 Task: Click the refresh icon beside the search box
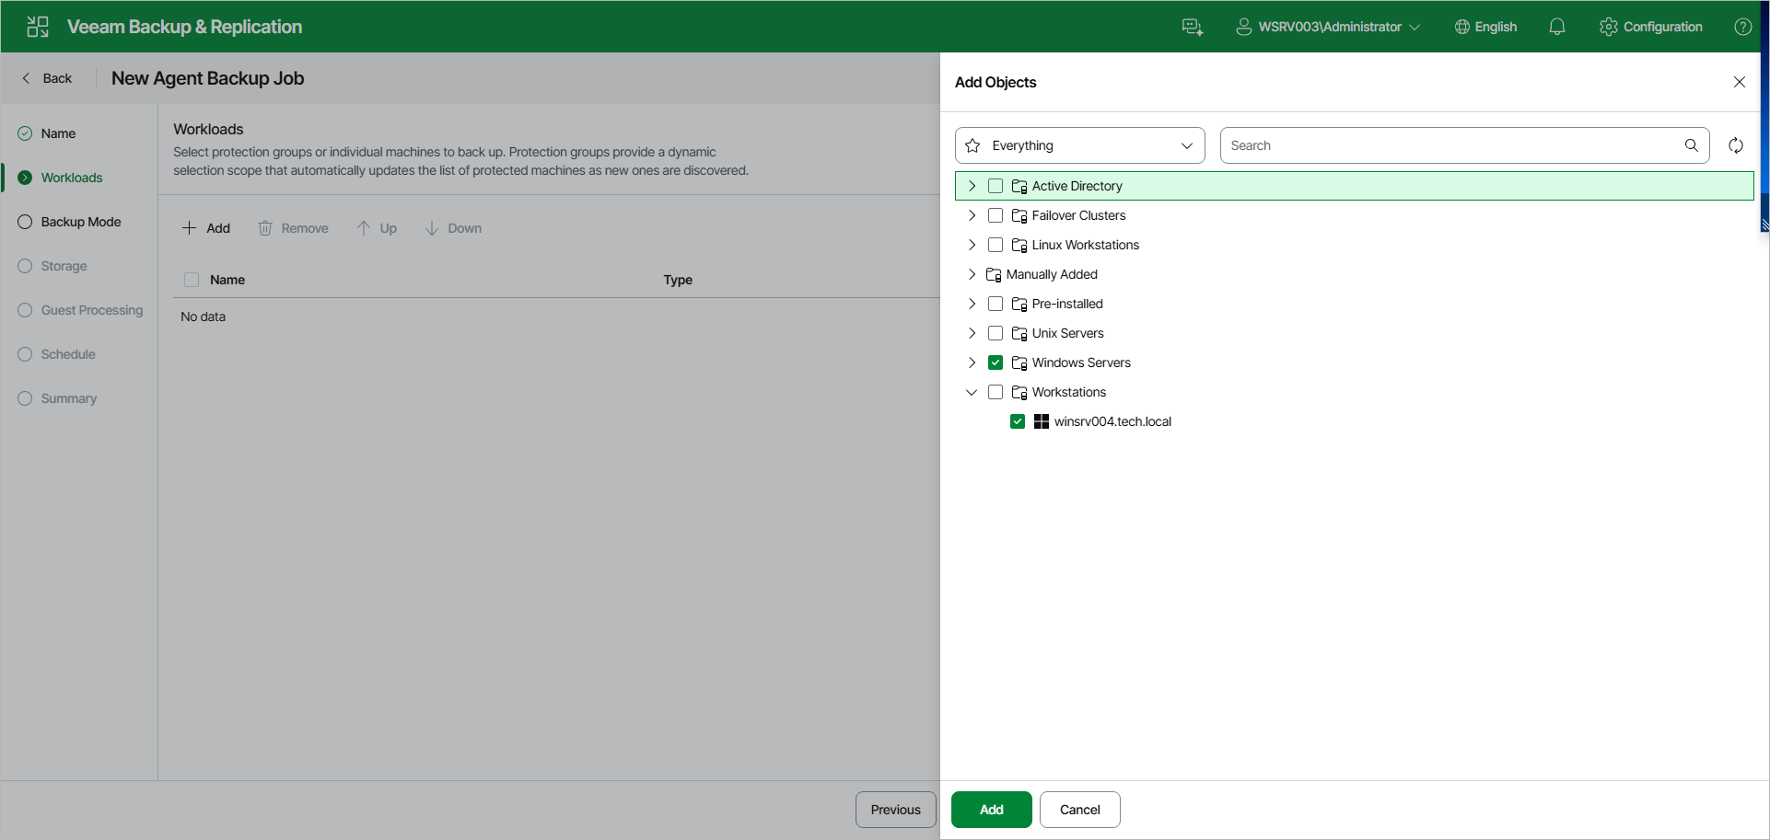1736,145
